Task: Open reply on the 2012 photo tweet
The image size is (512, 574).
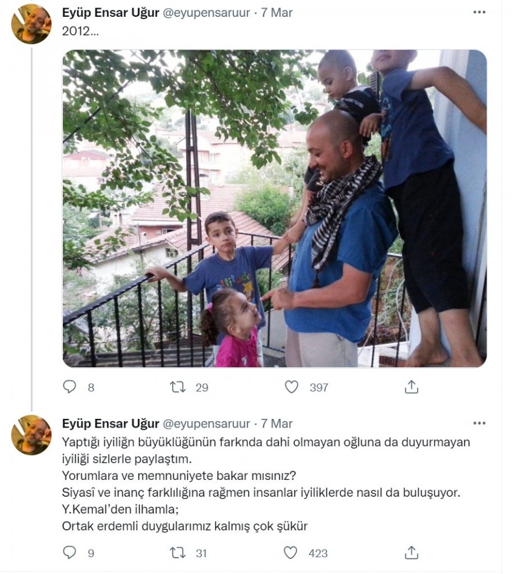Action: coord(69,386)
